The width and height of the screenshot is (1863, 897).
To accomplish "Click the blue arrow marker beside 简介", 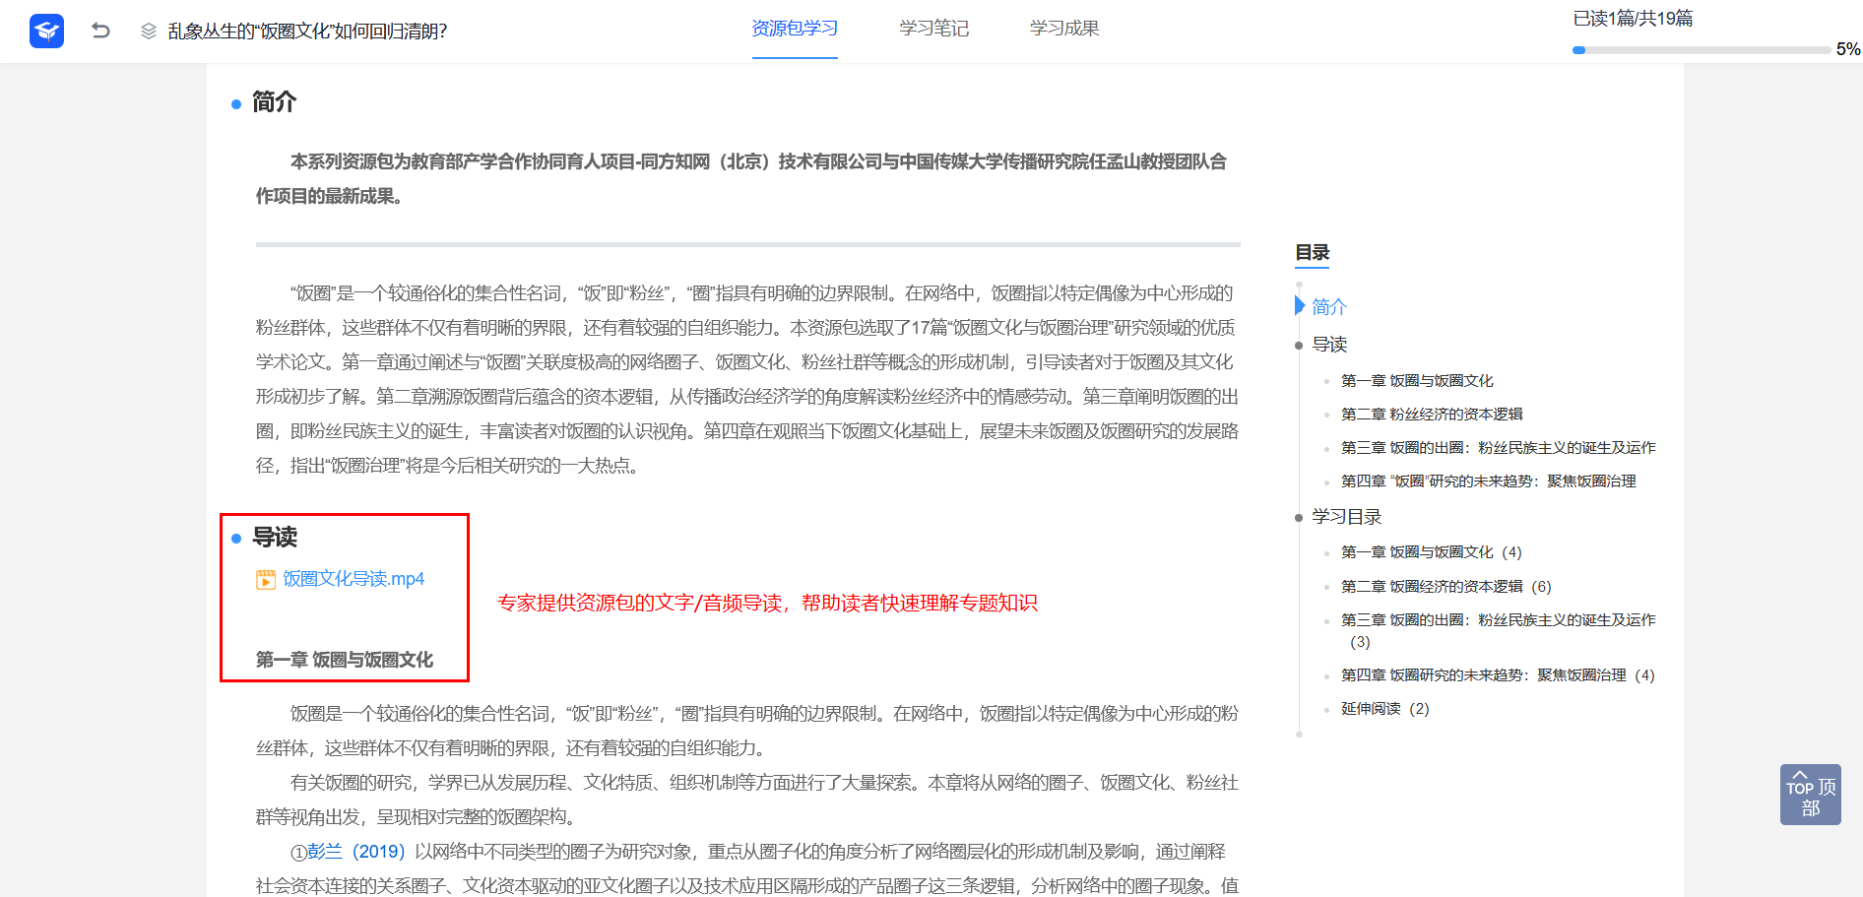I will tap(1300, 306).
